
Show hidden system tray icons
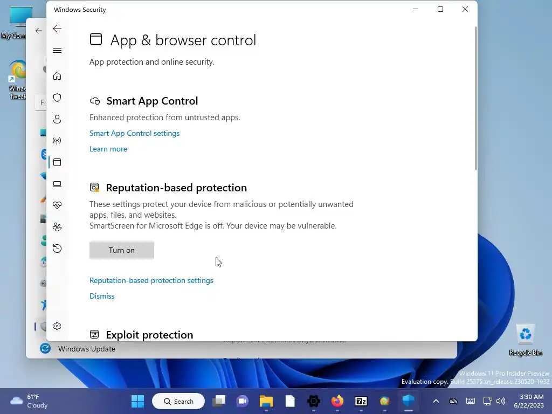click(436, 401)
